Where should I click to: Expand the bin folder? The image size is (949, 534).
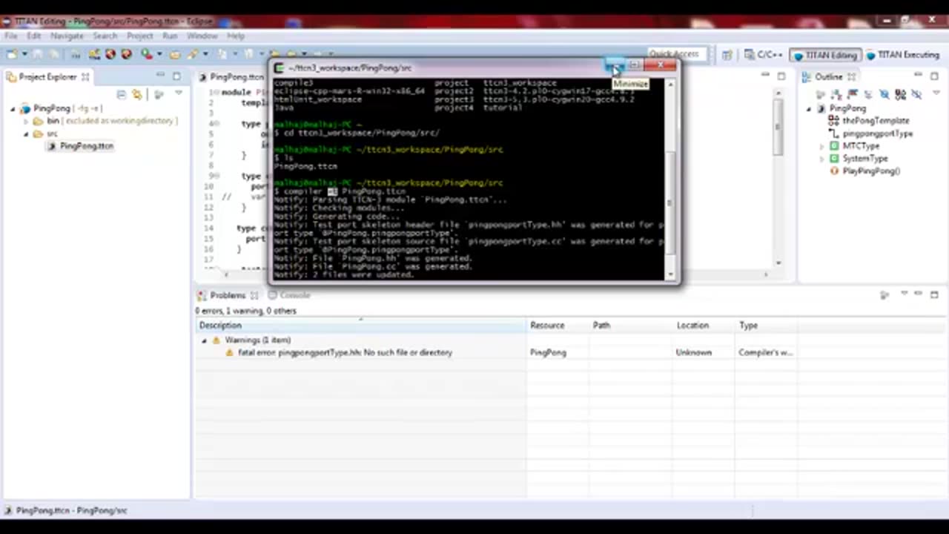[x=26, y=121]
